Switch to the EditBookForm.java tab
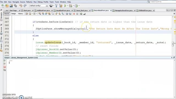The height and width of the screenshot is (99, 176). (145, 10)
